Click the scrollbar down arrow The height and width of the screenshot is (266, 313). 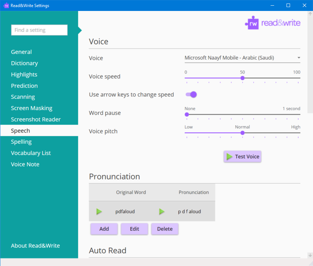(310, 255)
